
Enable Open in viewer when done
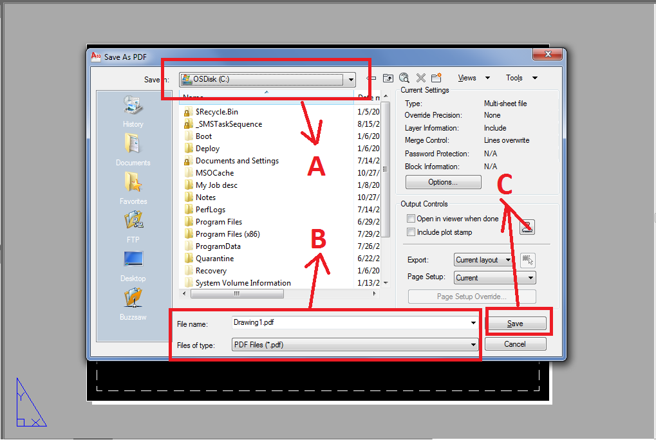tap(410, 219)
